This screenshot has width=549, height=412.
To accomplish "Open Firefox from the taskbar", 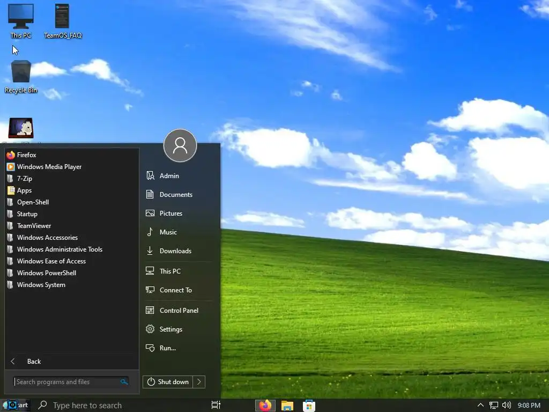I will point(265,406).
